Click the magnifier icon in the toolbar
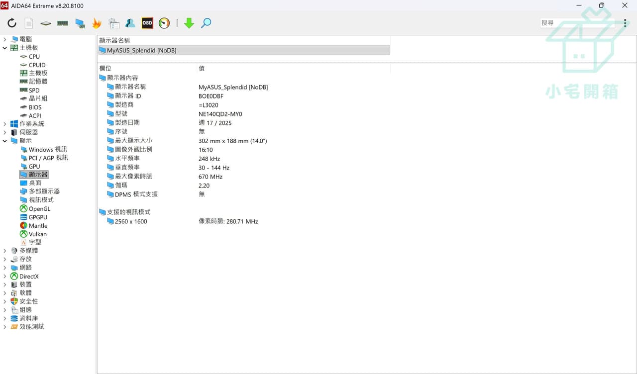This screenshot has width=637, height=374. (x=206, y=23)
